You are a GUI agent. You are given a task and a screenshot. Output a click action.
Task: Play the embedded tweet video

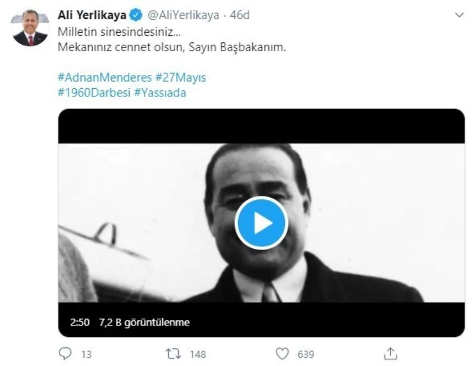[261, 223]
